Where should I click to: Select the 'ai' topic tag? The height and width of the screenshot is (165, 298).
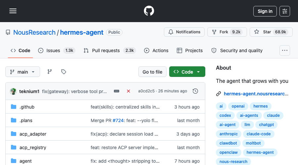pyautogui.click(x=221, y=106)
